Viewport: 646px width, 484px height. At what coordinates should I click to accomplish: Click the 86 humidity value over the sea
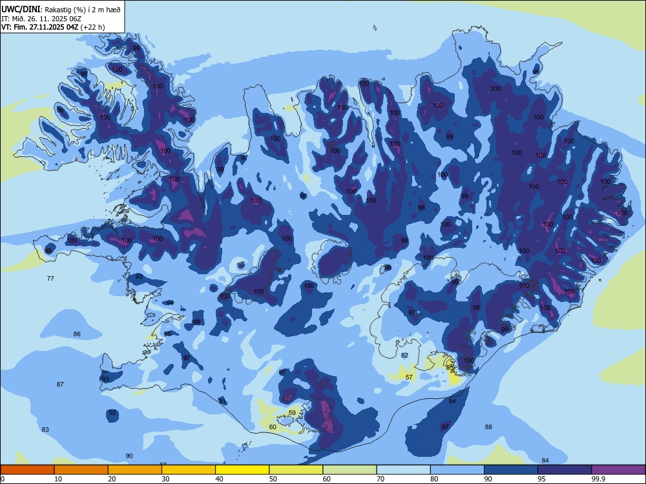pos(77,334)
